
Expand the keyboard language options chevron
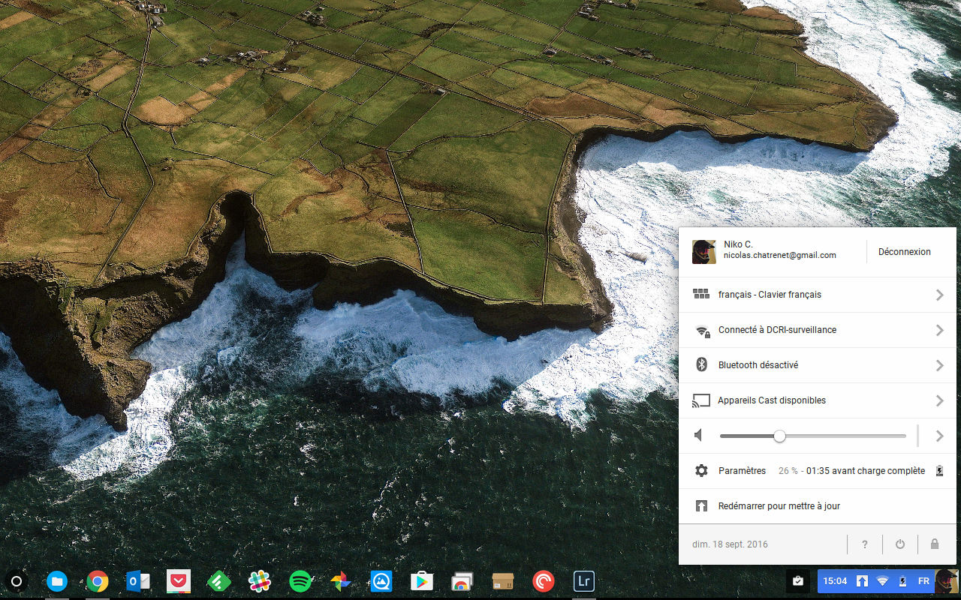(939, 295)
